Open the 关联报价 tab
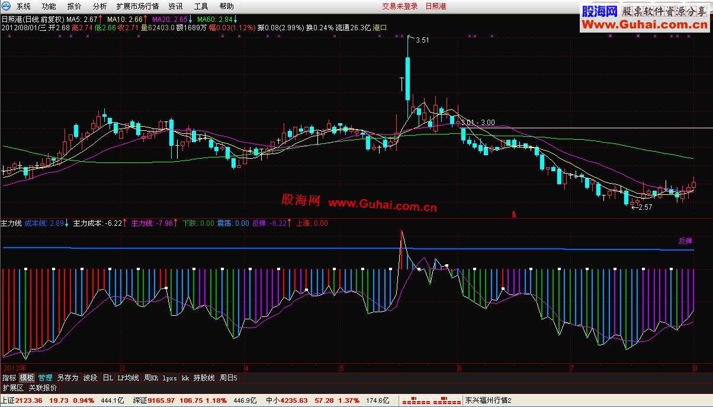The image size is (713, 407). coord(43,388)
